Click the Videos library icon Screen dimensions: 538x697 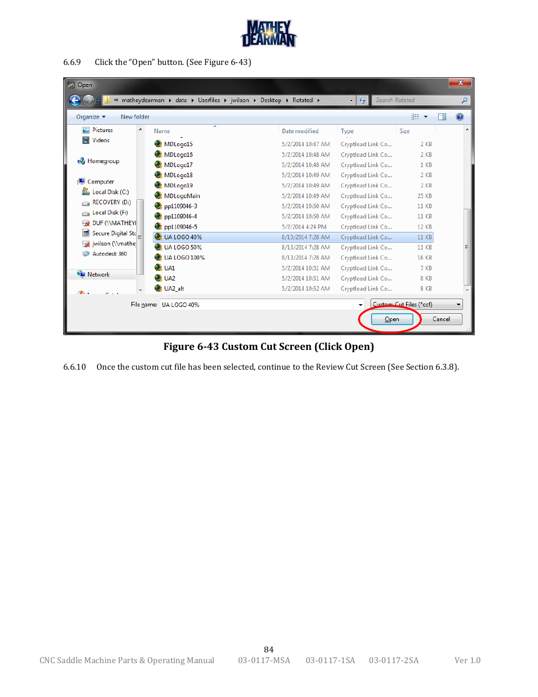tap(86, 141)
